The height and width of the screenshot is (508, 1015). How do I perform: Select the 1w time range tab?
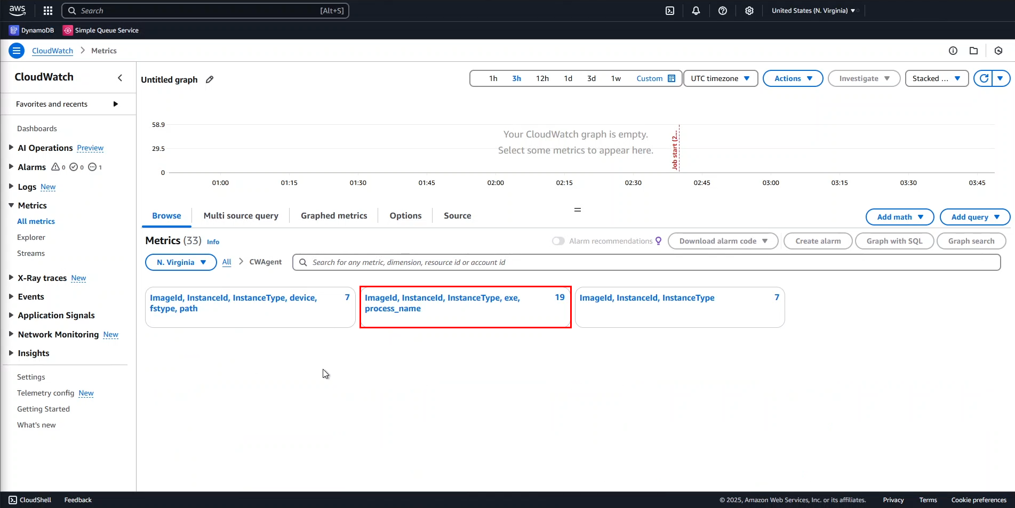(x=616, y=78)
